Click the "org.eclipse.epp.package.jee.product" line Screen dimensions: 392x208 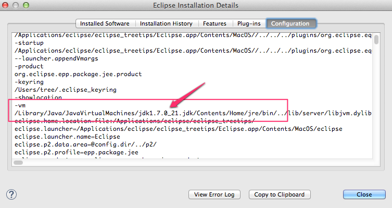[x=78, y=74]
